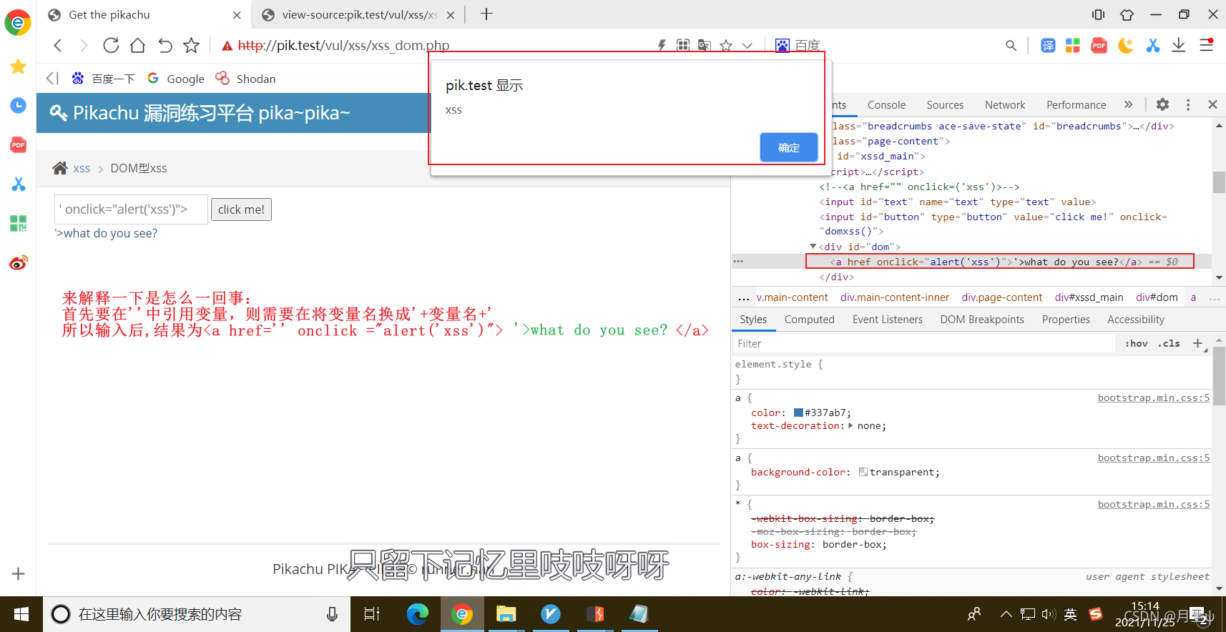Switch to DevTools Performance tab
The image size is (1226, 632).
(x=1076, y=105)
